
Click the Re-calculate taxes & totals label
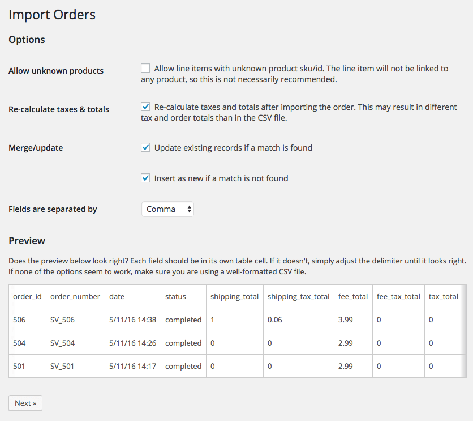(x=59, y=109)
